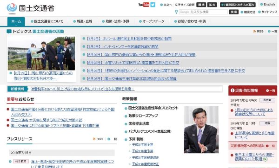
Task: Click the topics photo thumbnail
Action: point(41,53)
